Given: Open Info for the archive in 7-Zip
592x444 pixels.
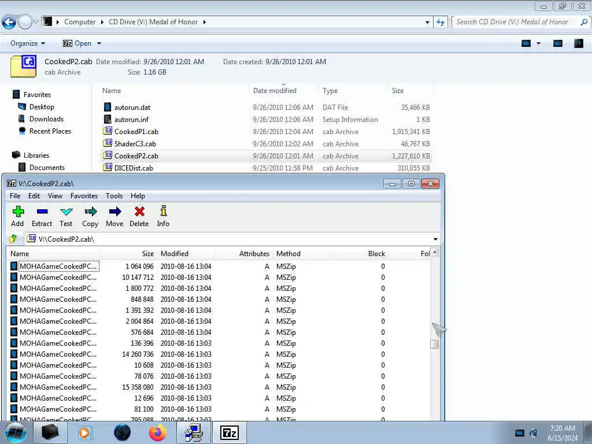Looking at the screenshot, I should tap(163, 216).
